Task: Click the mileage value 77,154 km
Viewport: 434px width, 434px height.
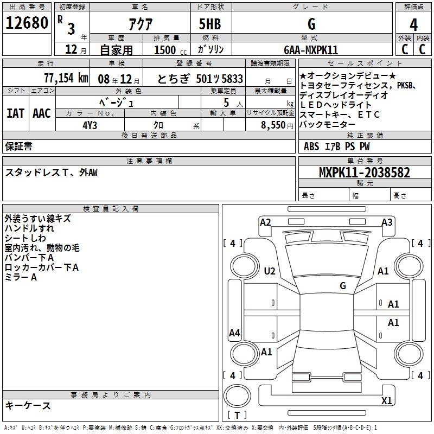Action: click(x=66, y=78)
